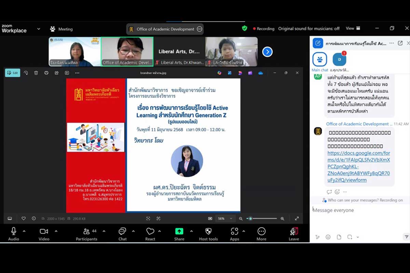Click the React heart icon
This screenshot has width=410, height=273.
tap(150, 232)
